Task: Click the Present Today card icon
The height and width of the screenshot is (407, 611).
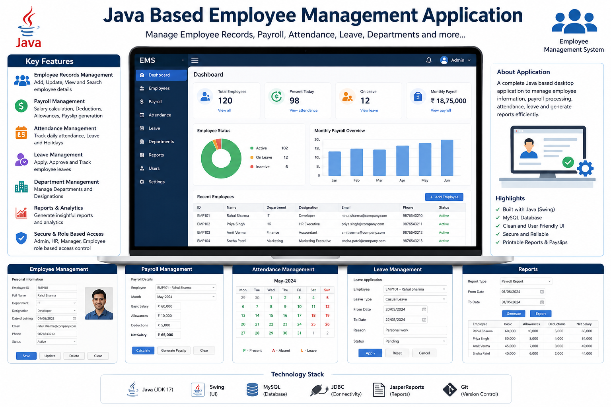Action: click(276, 96)
